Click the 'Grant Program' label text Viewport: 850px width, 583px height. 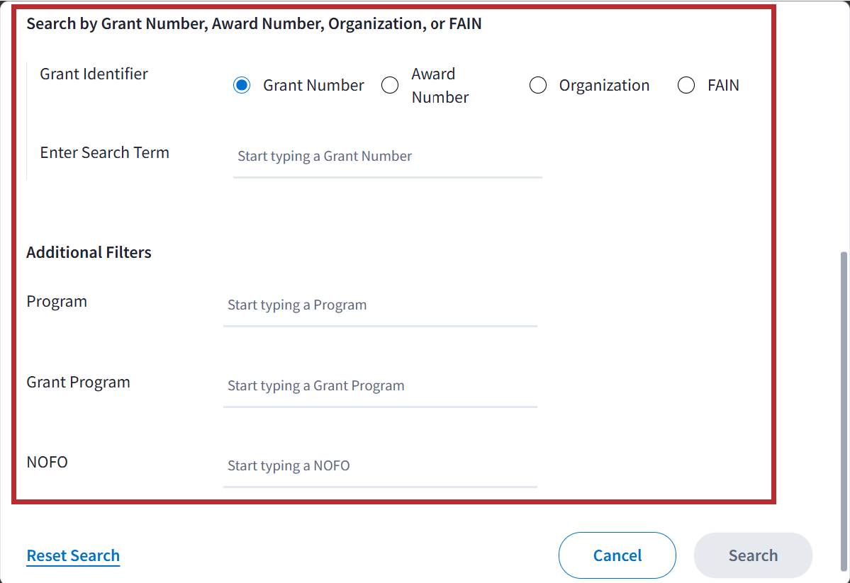tap(79, 382)
